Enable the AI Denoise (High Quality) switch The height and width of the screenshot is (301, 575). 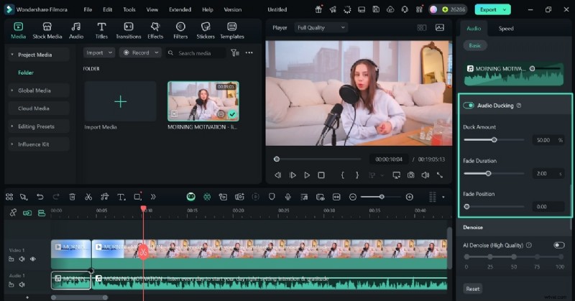(x=559, y=245)
